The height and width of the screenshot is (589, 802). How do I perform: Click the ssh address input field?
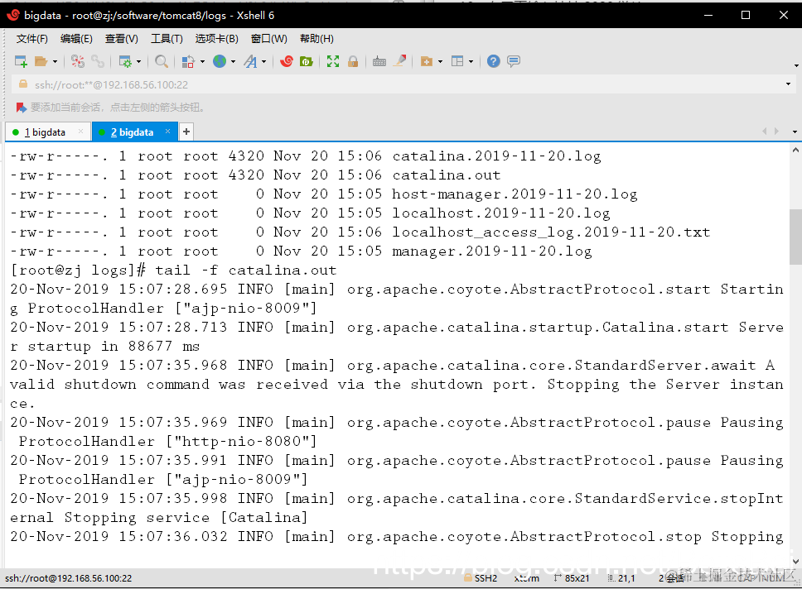pyautogui.click(x=404, y=85)
